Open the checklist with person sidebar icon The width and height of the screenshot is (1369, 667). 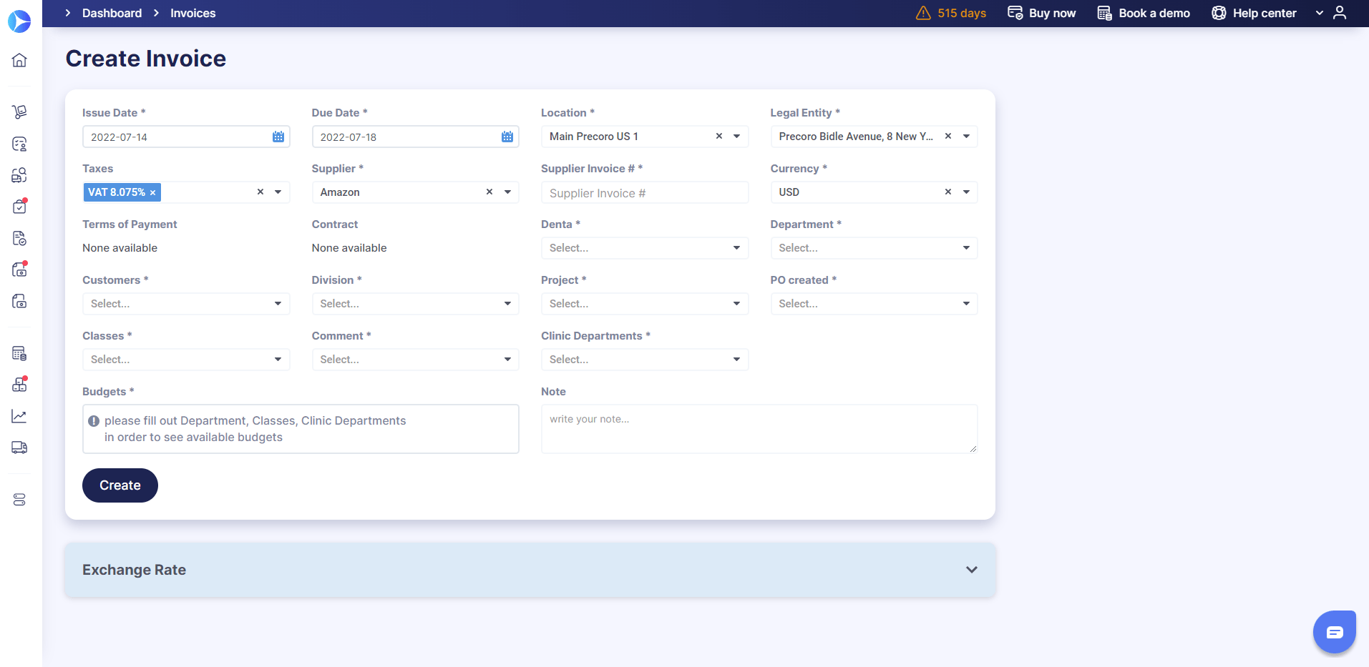pyautogui.click(x=19, y=144)
